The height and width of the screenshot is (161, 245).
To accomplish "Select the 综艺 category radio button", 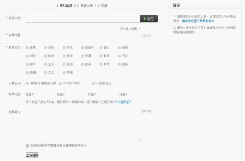I will pos(46,73).
